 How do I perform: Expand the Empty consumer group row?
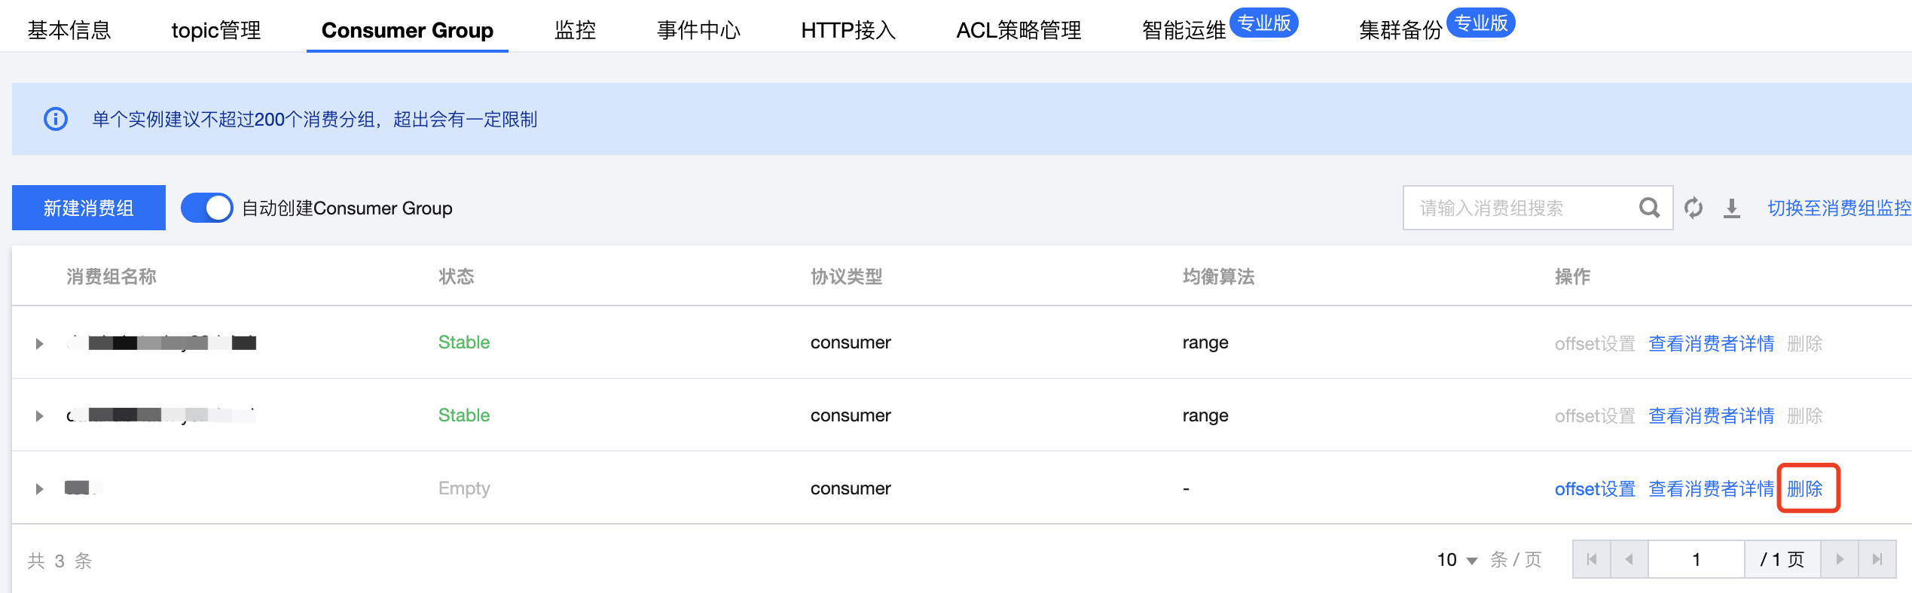click(39, 489)
